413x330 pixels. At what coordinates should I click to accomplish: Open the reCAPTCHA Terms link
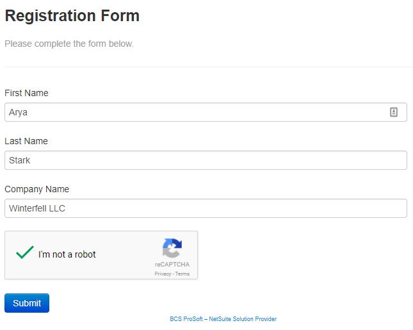(x=182, y=274)
